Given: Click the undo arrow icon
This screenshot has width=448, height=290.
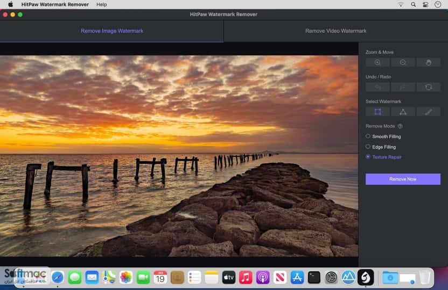Looking at the screenshot, I should [x=377, y=87].
